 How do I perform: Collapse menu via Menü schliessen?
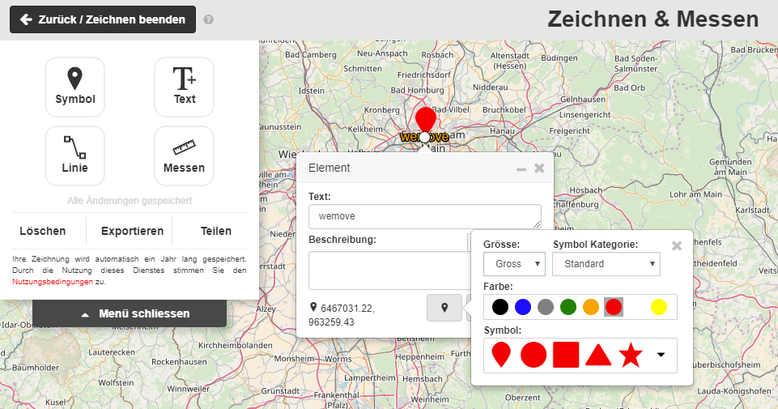[130, 313]
